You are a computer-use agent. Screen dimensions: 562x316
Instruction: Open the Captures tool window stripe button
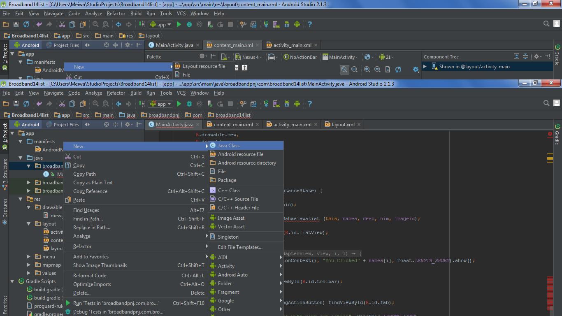5,211
